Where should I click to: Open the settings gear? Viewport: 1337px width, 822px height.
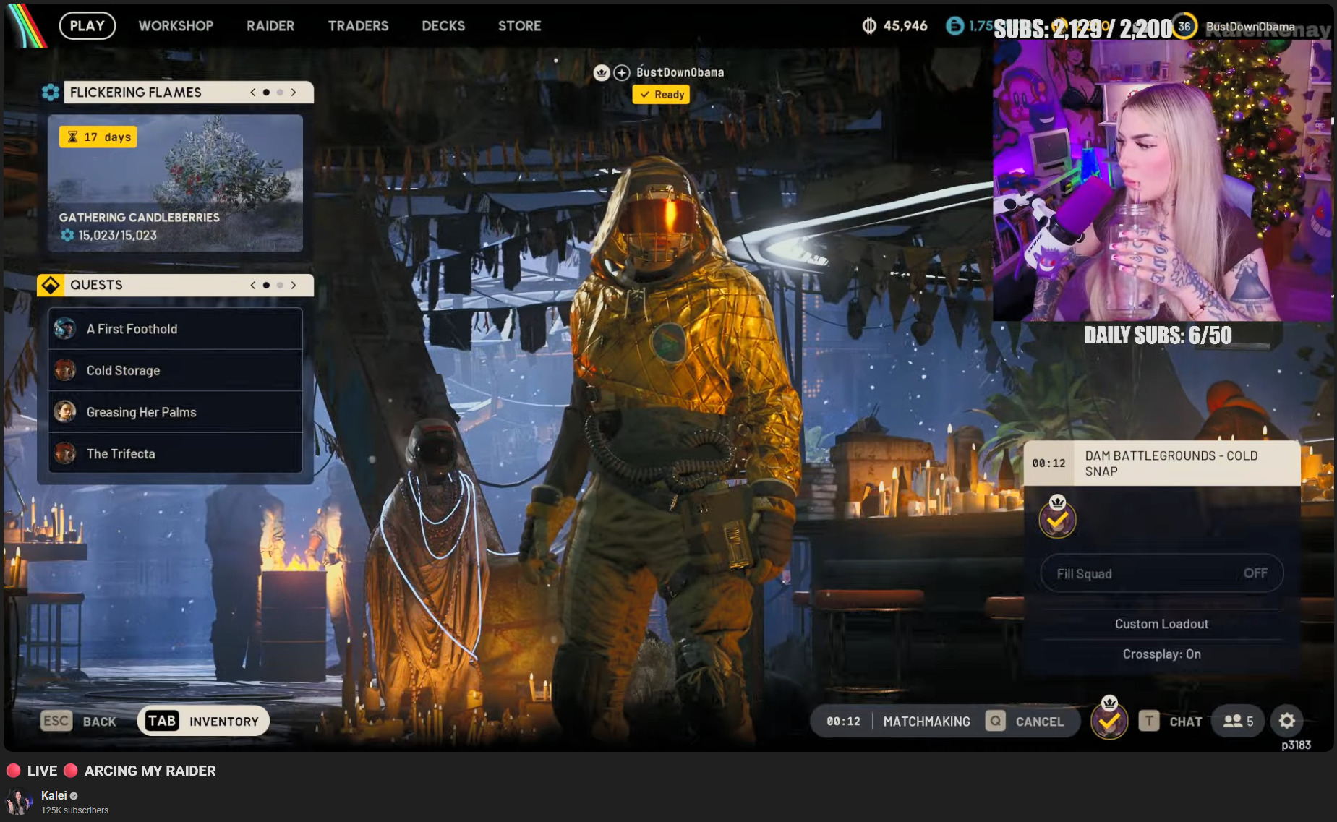coord(1287,720)
